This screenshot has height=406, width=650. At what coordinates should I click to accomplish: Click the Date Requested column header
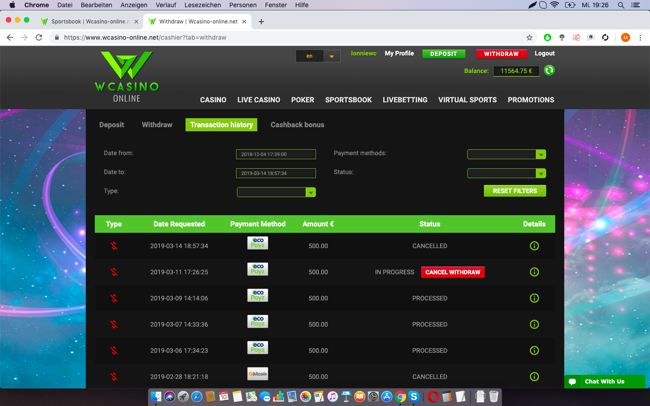tap(179, 224)
